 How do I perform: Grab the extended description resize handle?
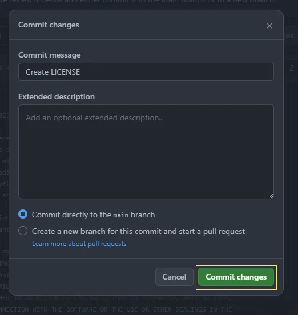click(271, 196)
